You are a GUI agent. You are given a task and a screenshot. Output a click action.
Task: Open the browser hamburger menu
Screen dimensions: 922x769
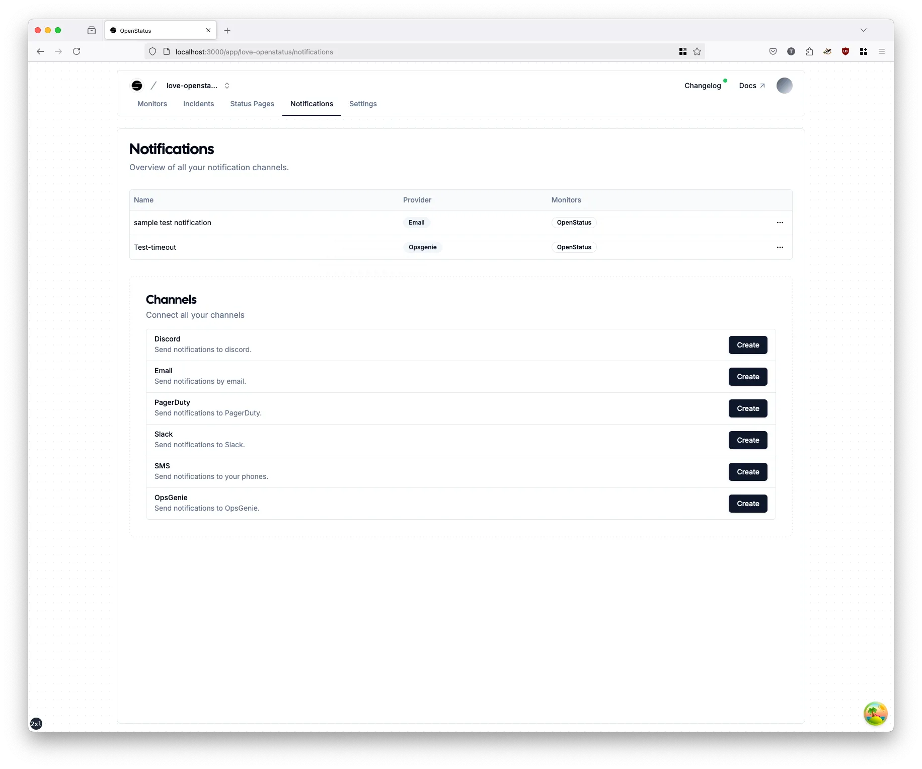click(x=882, y=51)
